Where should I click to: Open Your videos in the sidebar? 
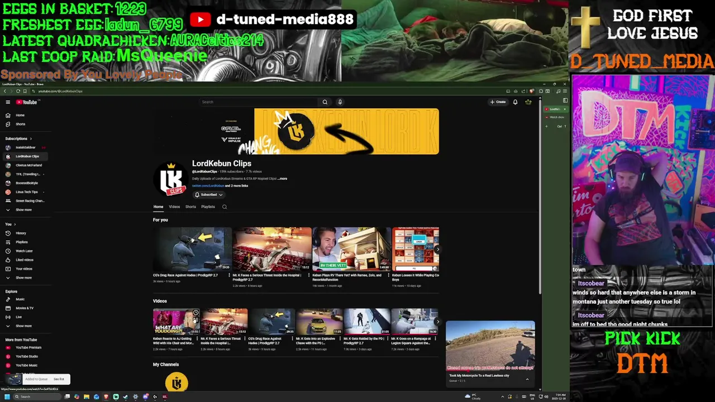25,269
